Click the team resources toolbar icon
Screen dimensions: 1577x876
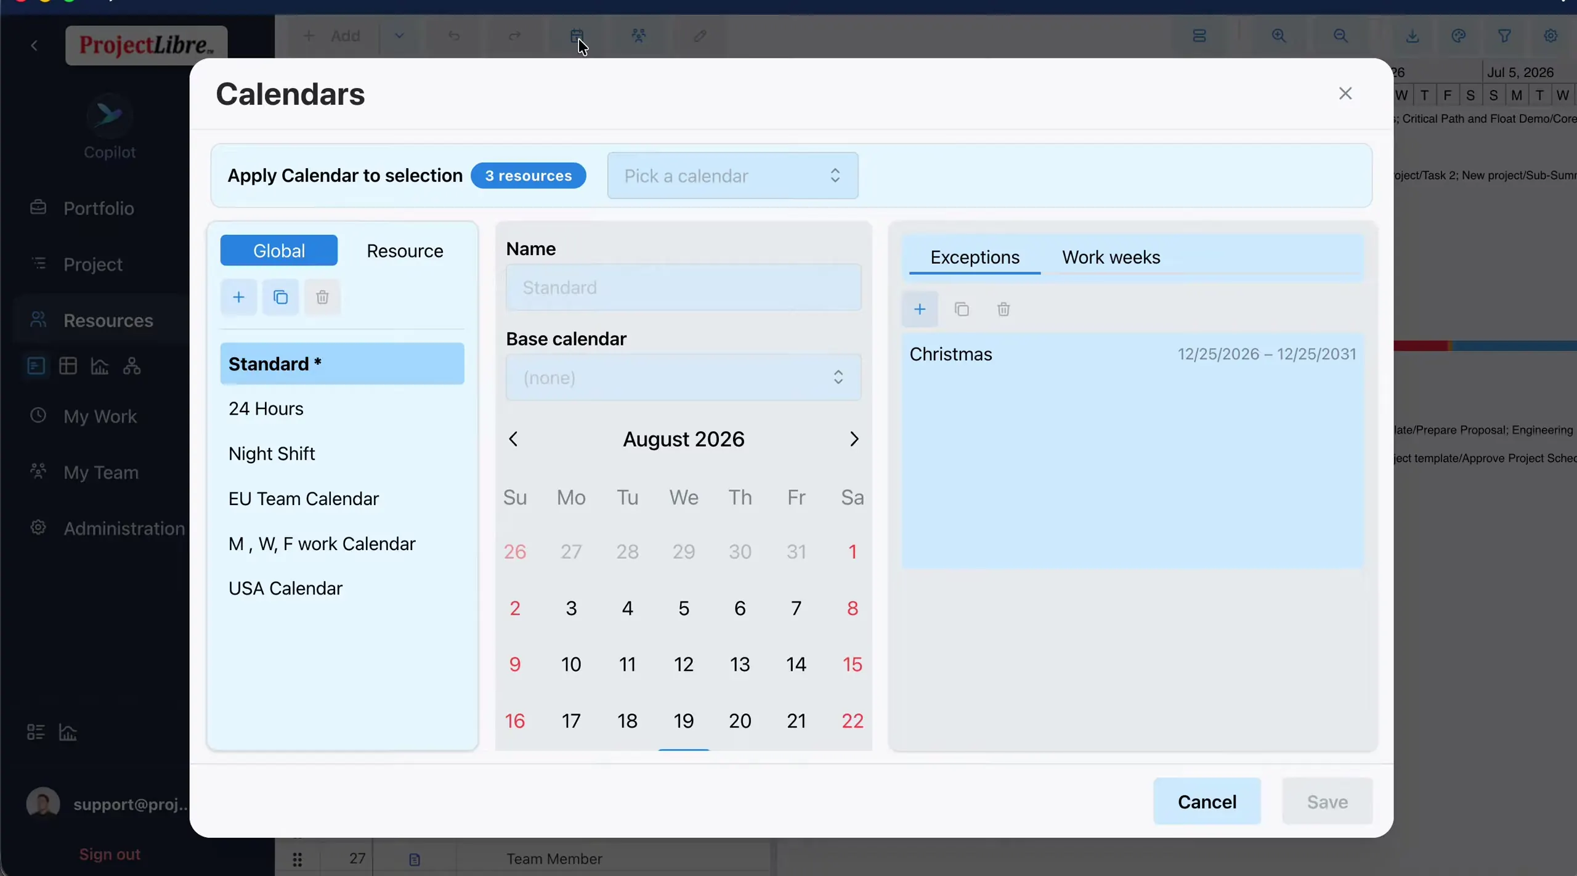point(639,36)
